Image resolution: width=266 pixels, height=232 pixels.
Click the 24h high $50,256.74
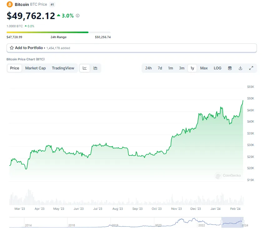point(103,37)
